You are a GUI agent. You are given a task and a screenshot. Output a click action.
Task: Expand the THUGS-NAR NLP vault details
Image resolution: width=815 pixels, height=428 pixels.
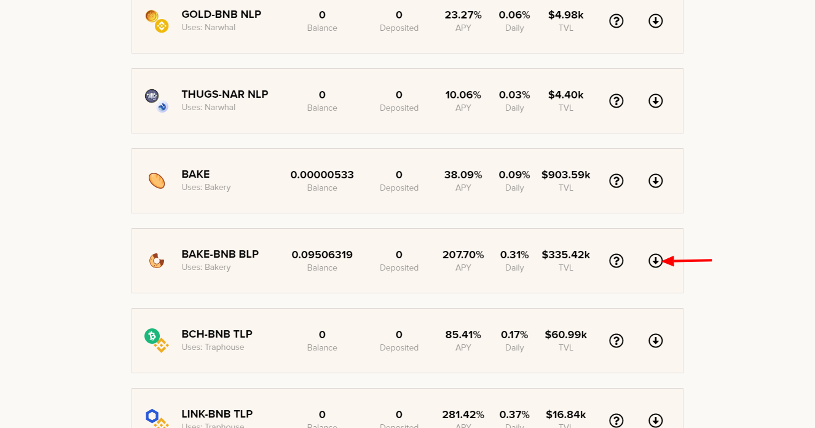coord(655,101)
